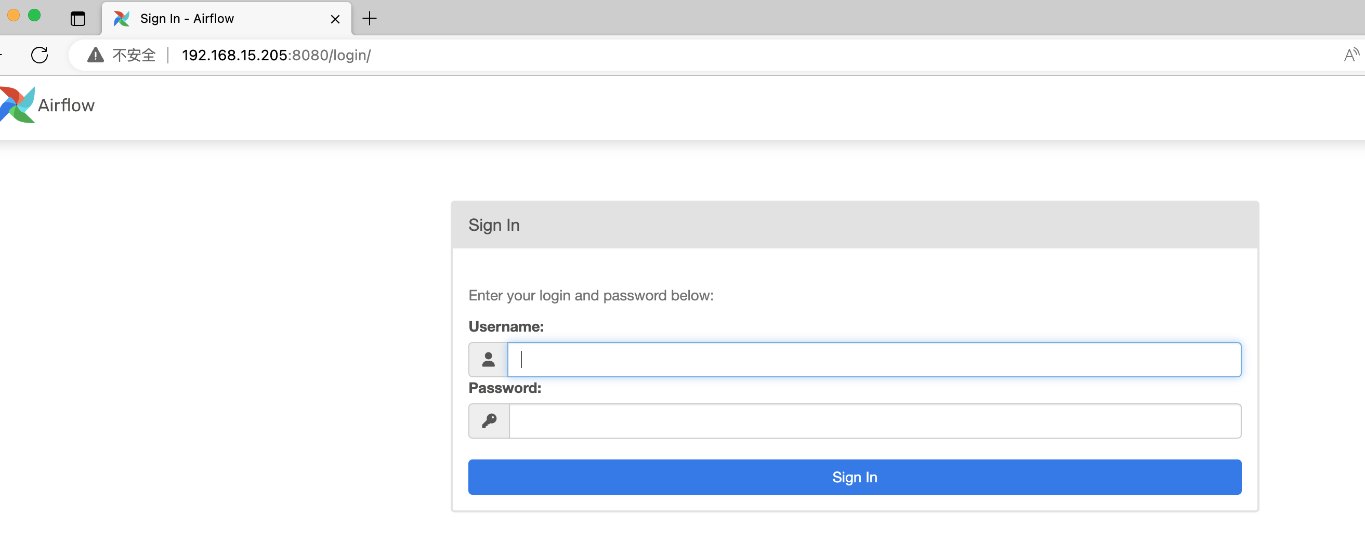Click the green maximize window button
The width and height of the screenshot is (1365, 553).
(34, 16)
